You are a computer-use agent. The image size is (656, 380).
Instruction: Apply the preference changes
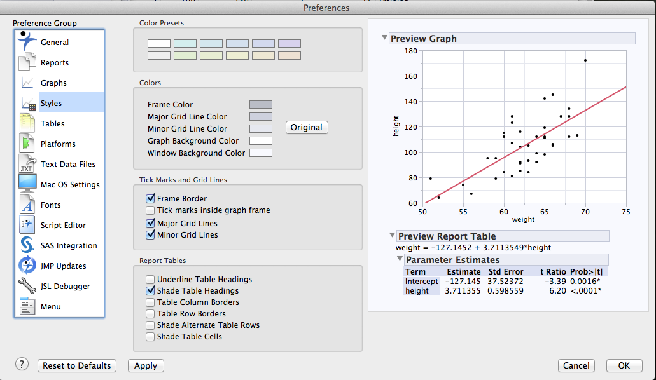(145, 365)
